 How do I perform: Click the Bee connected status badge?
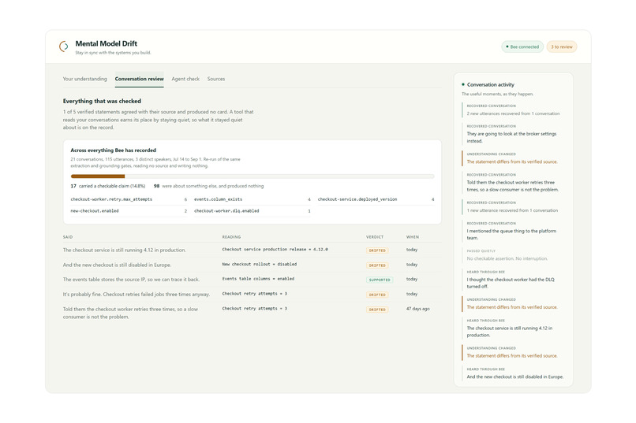pyautogui.click(x=522, y=47)
